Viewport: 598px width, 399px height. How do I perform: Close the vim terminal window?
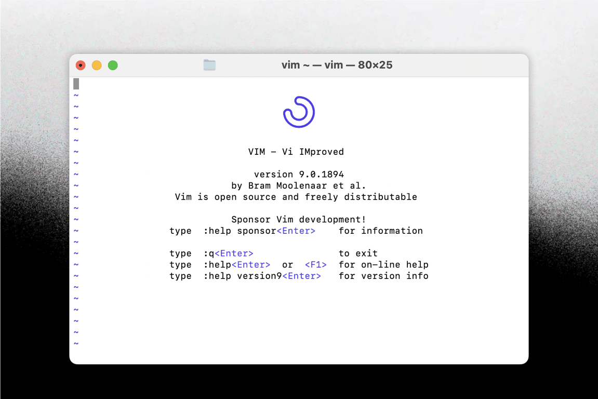(81, 65)
